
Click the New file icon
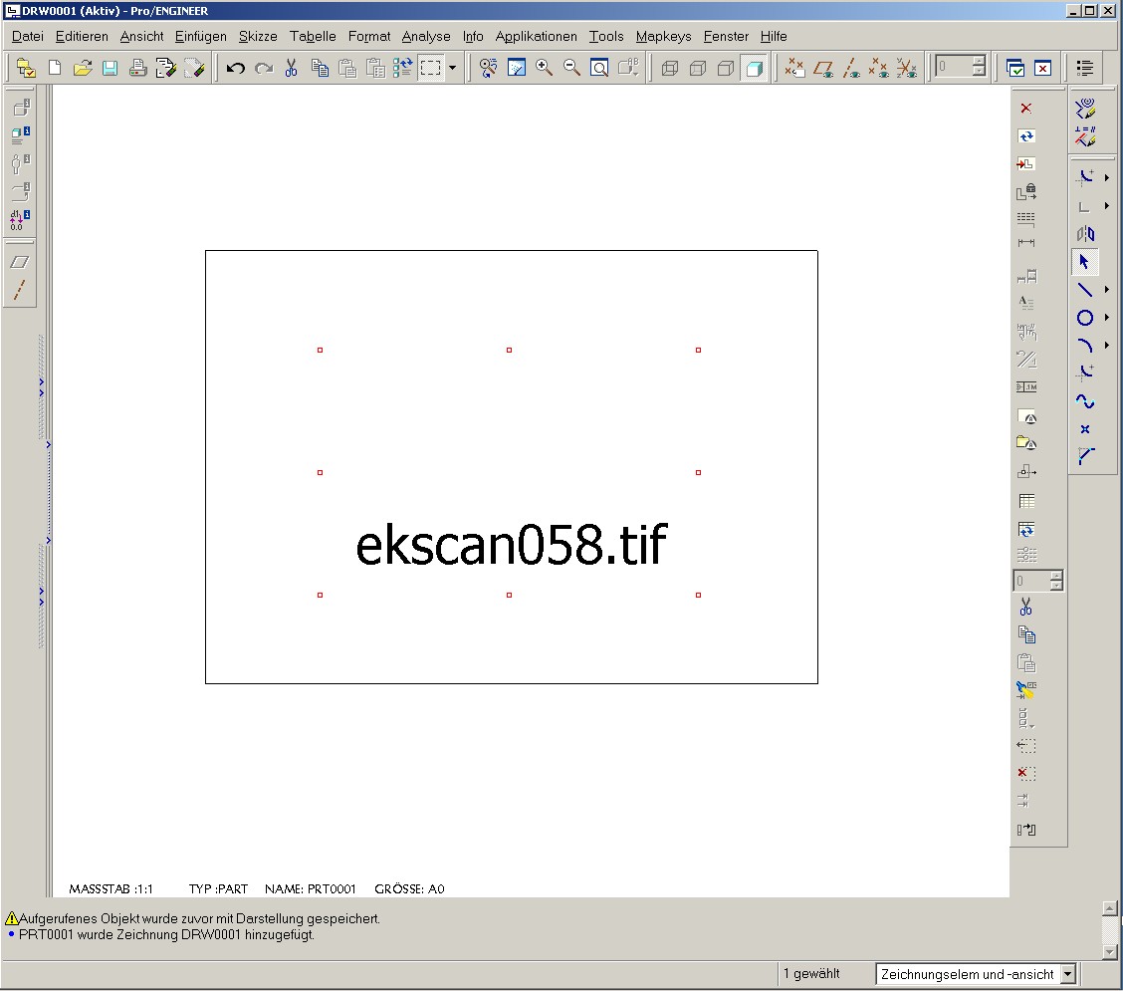(55, 68)
